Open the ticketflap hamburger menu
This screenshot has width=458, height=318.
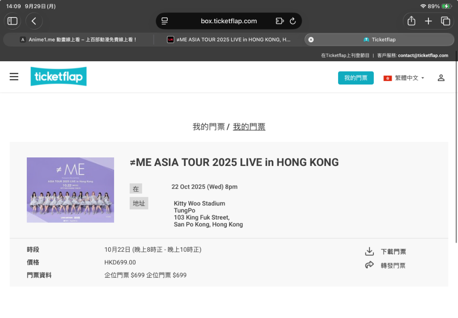coord(14,77)
